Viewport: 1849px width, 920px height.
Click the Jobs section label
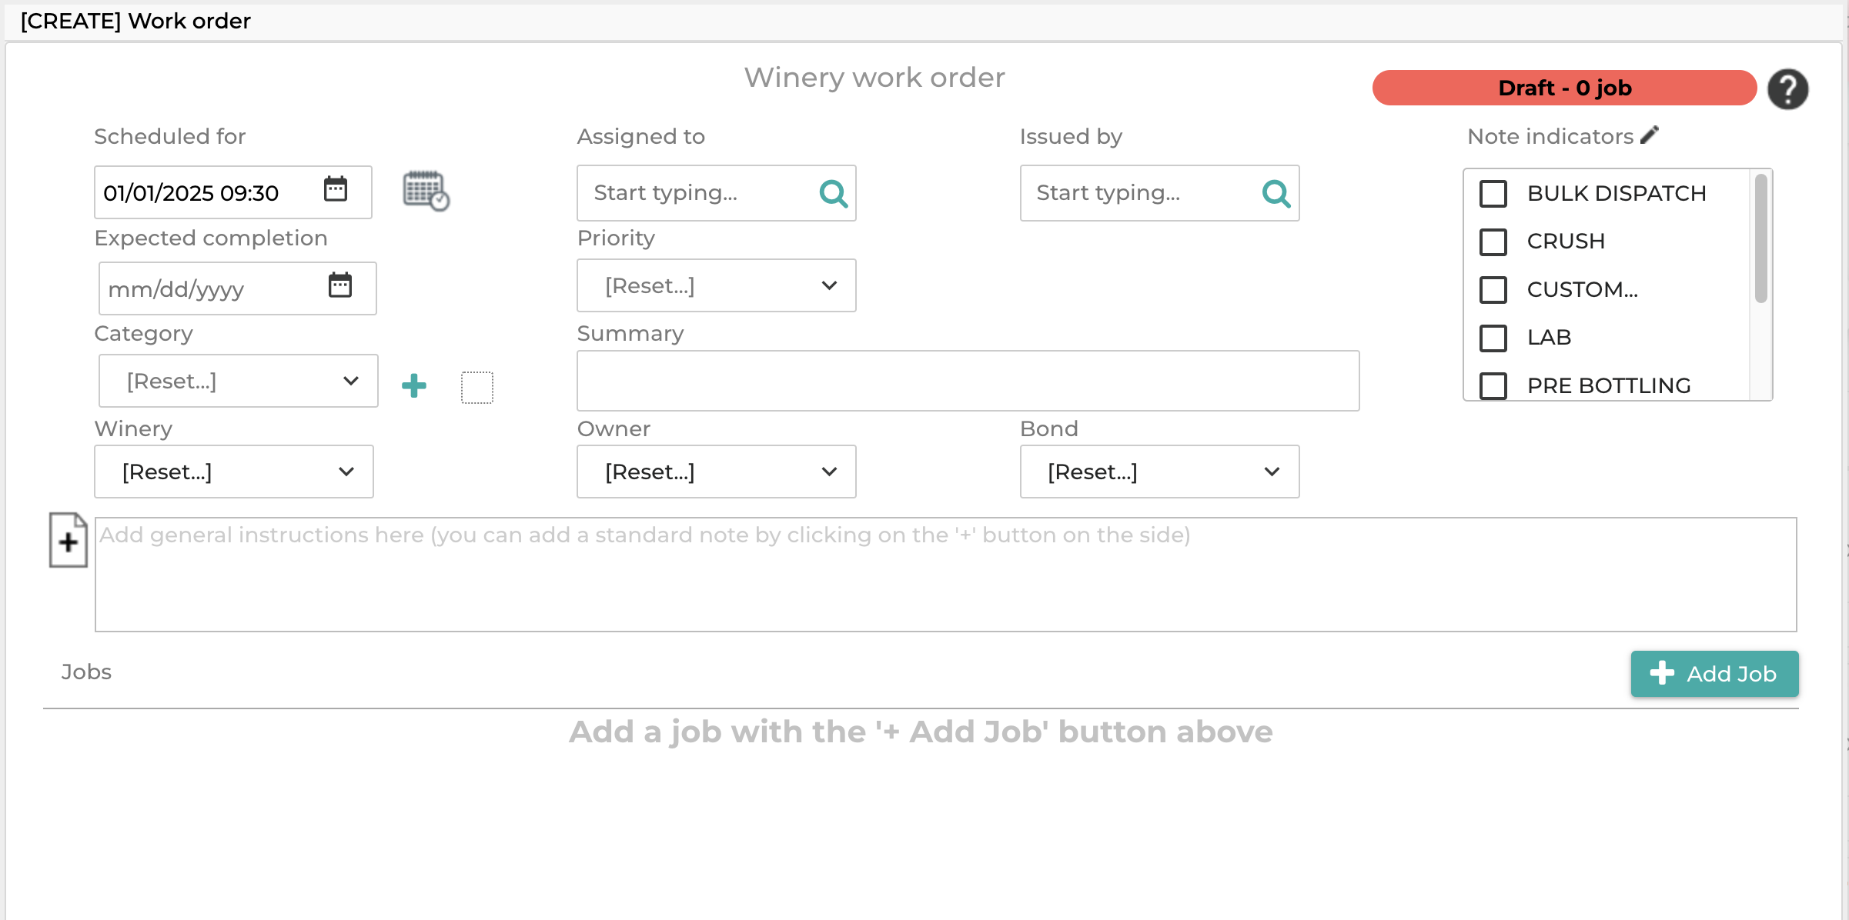[x=86, y=672]
